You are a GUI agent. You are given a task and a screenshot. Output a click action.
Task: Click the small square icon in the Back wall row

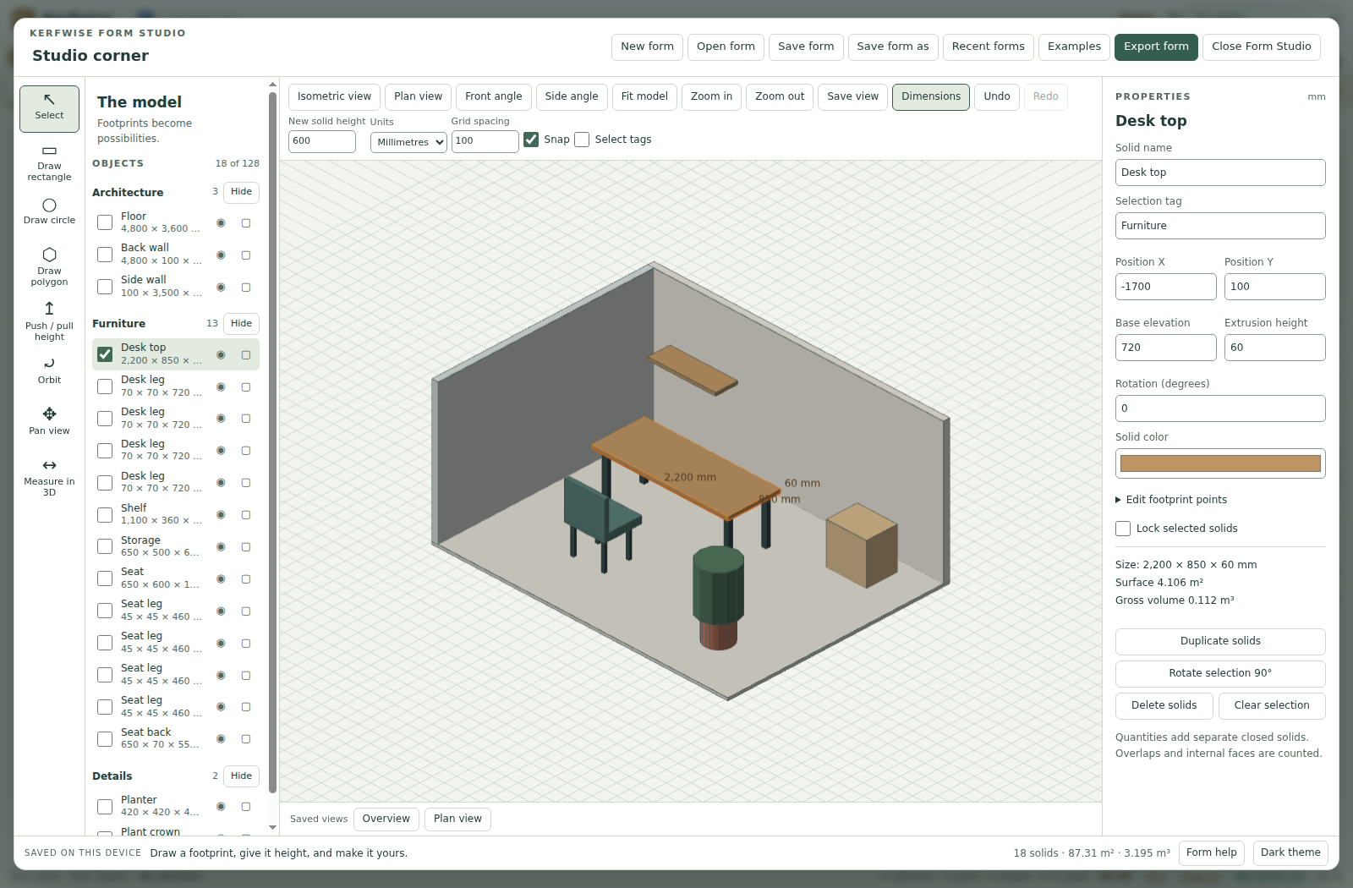point(246,255)
